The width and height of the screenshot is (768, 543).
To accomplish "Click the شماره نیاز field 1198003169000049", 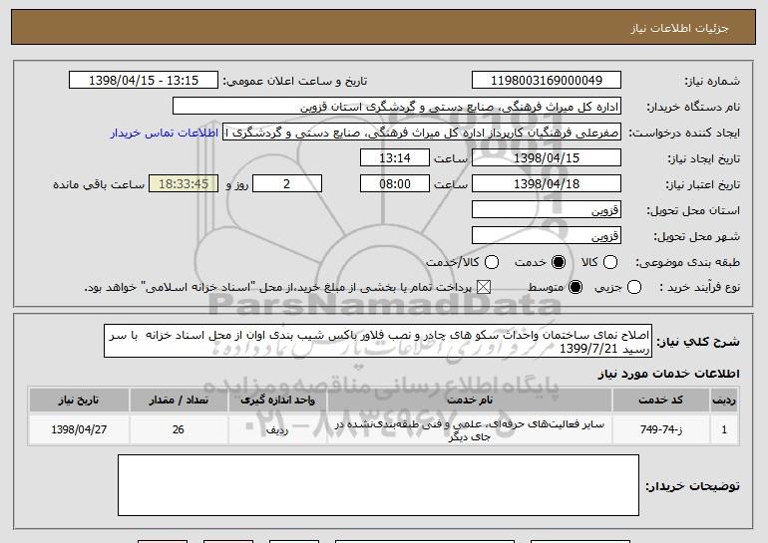I will click(x=547, y=81).
